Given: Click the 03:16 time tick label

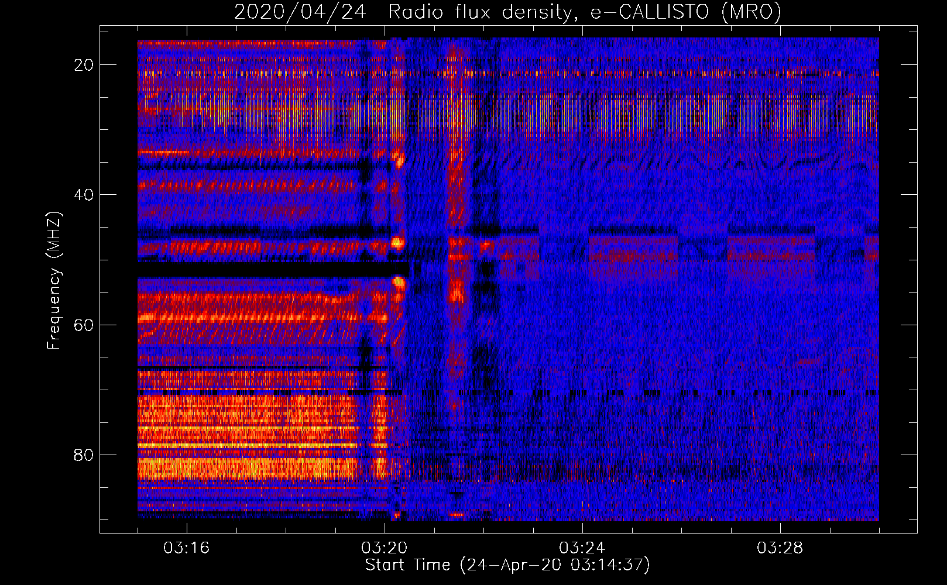Looking at the screenshot, I should 187,548.
